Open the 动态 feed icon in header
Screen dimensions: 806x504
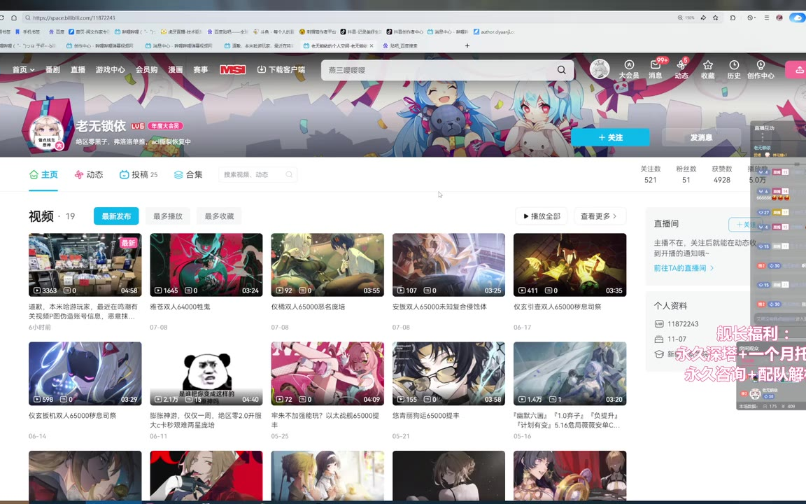(x=681, y=69)
